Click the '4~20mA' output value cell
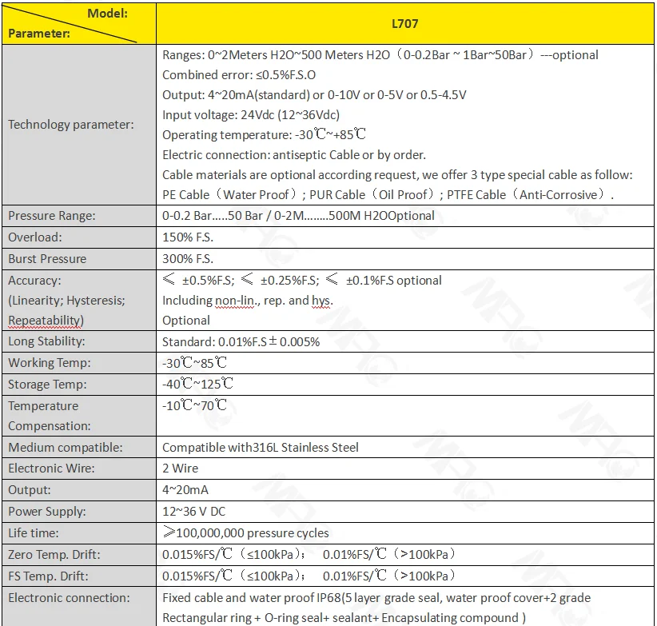The image size is (657, 626). click(x=404, y=490)
